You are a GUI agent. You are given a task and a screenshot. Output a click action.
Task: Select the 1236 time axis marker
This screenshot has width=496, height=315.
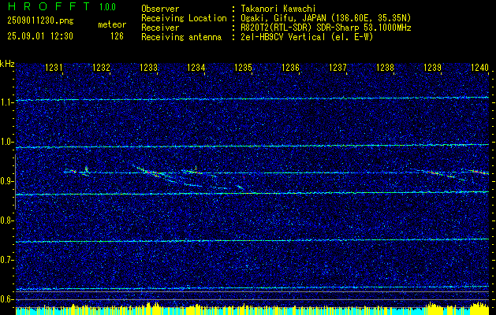(290, 67)
